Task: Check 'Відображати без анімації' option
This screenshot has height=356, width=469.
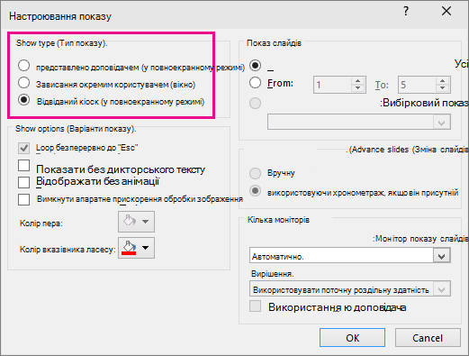Action: 23,182
